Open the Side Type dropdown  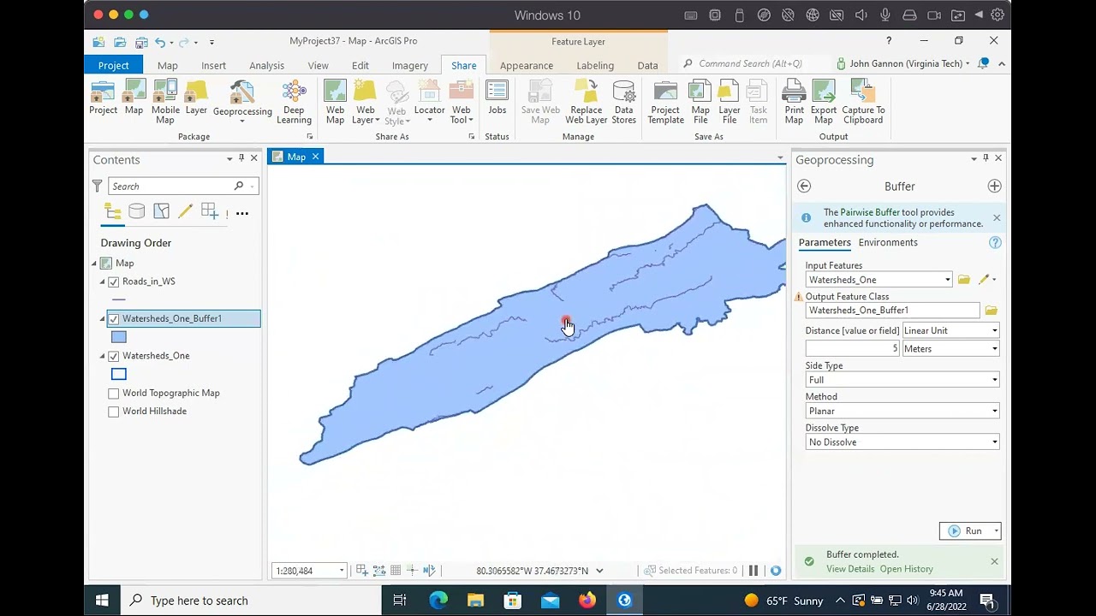pos(994,380)
